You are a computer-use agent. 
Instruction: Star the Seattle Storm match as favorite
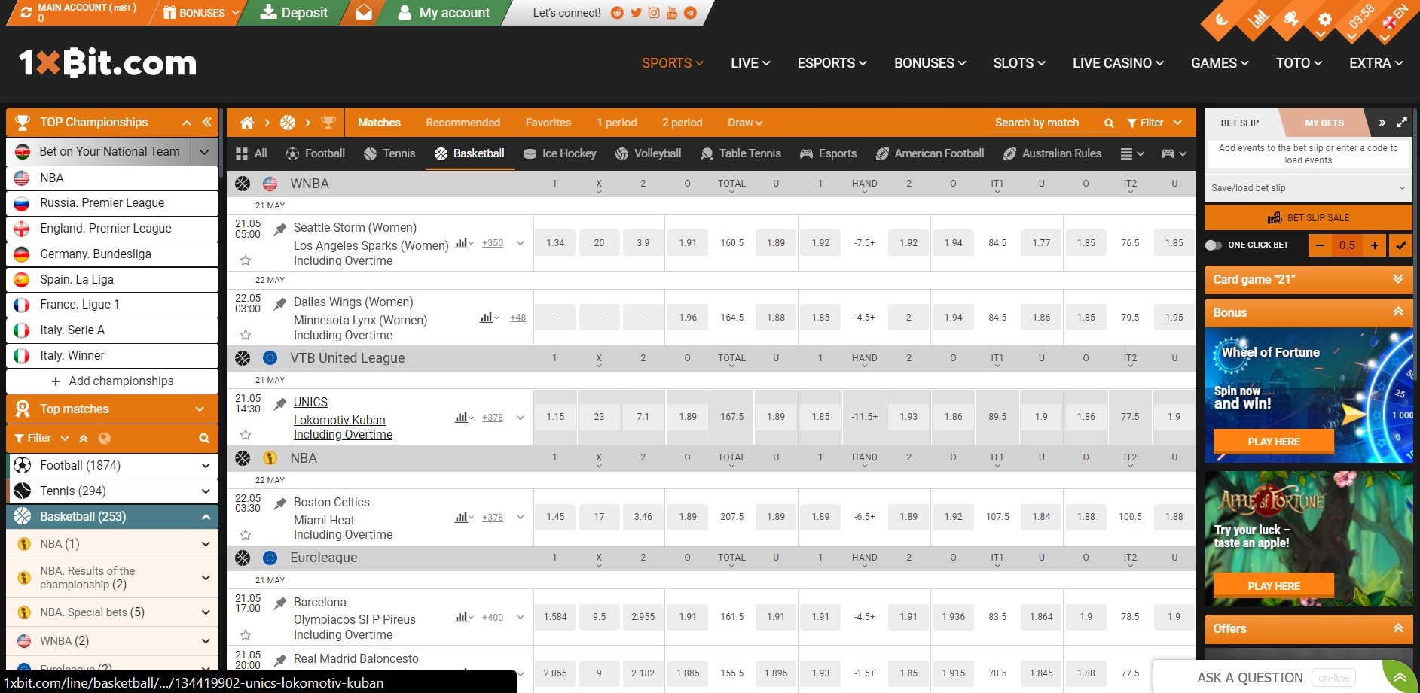pyautogui.click(x=245, y=260)
